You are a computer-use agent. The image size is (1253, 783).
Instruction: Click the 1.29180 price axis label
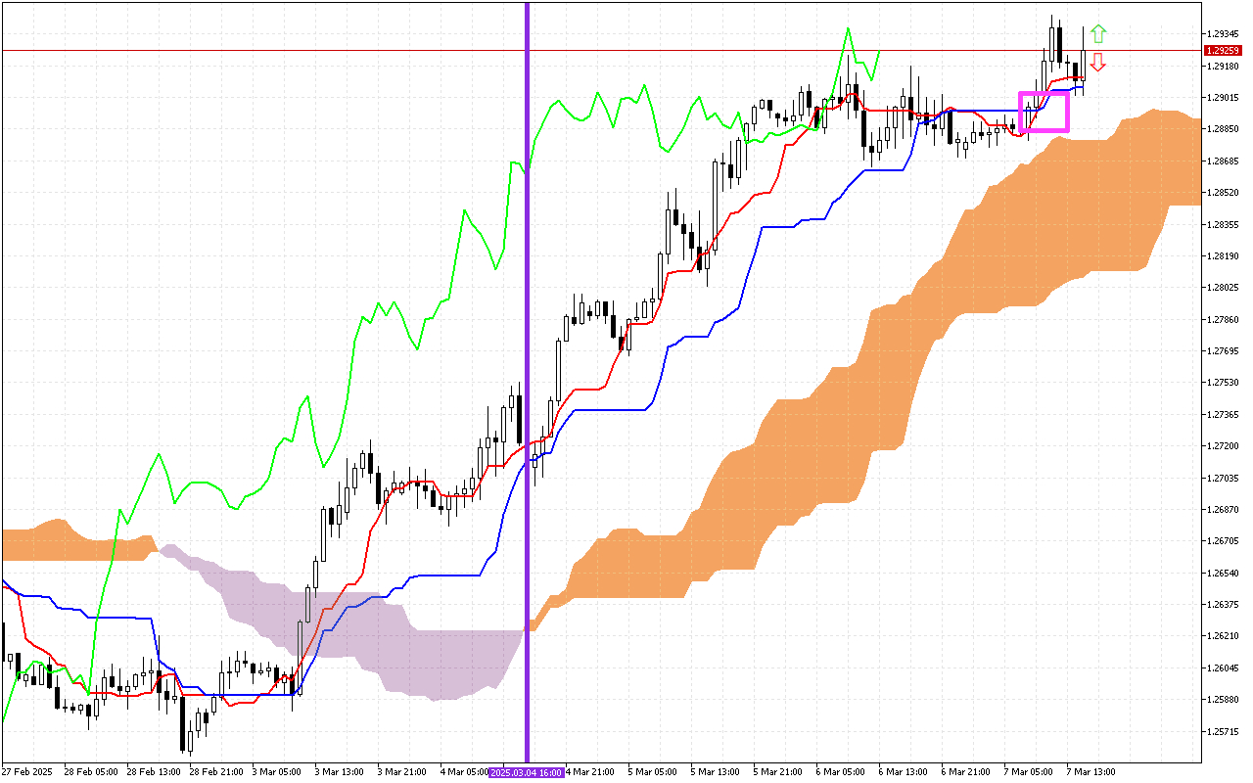1225,67
